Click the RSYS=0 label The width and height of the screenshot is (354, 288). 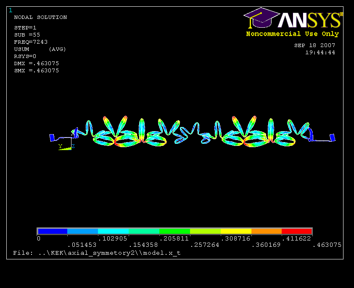(25, 56)
